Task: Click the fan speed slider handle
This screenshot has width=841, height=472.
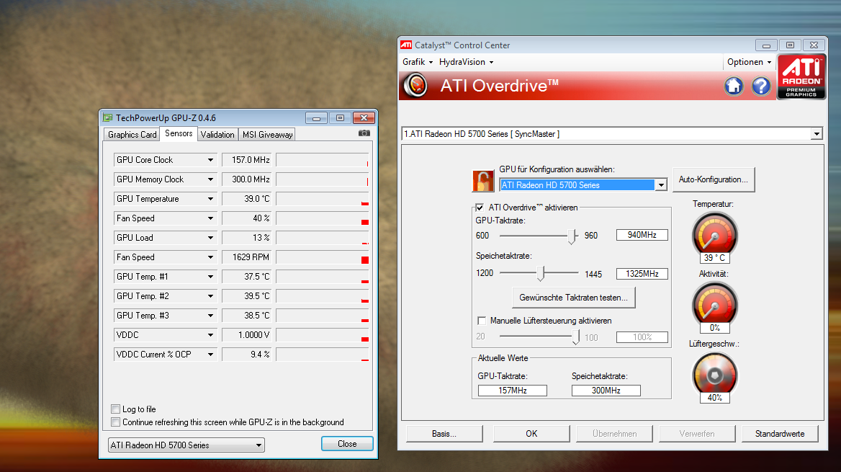Action: [x=576, y=337]
